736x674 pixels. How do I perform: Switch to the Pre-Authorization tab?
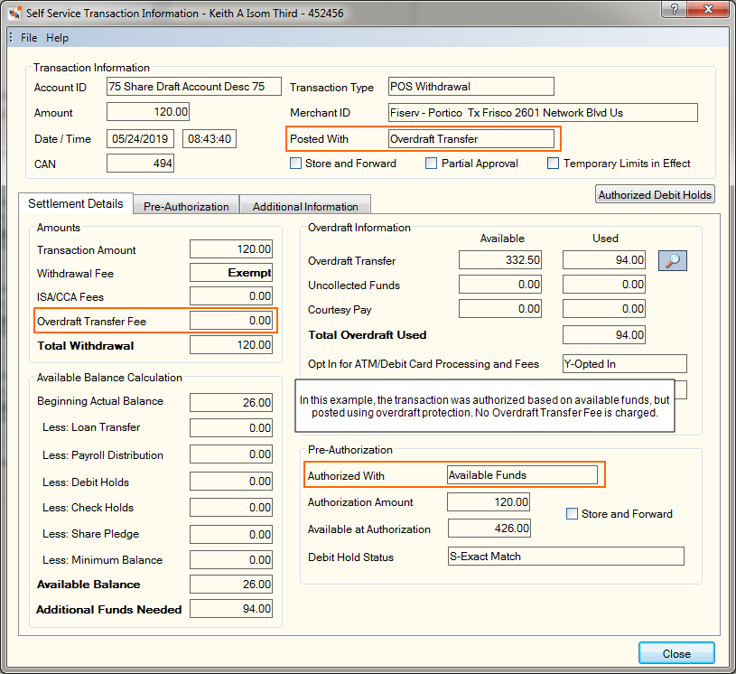pyautogui.click(x=186, y=206)
